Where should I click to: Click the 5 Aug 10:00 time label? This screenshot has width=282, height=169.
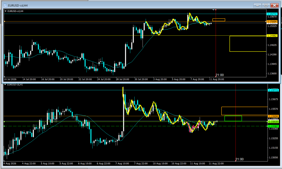(47, 164)
